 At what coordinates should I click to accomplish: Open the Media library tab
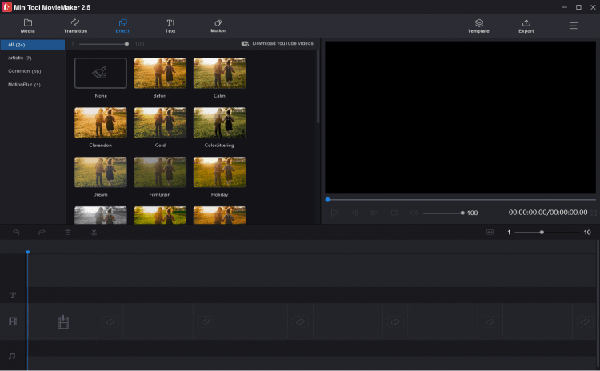(28, 26)
